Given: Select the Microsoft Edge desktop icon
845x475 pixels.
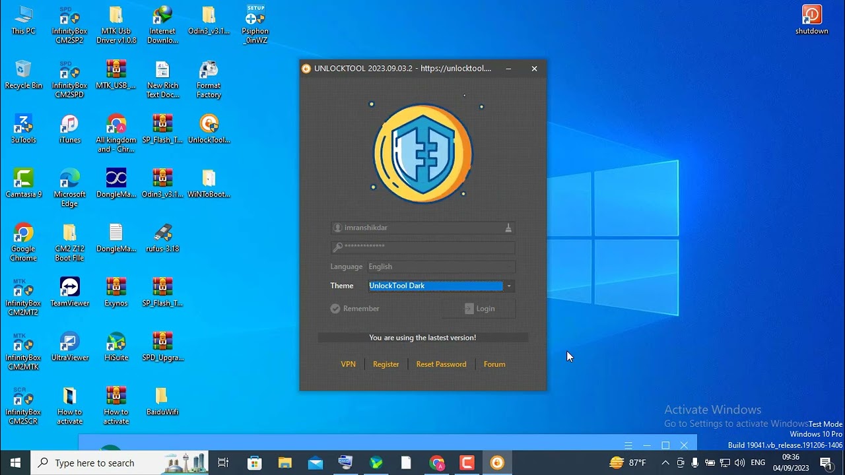Looking at the screenshot, I should (x=69, y=187).
